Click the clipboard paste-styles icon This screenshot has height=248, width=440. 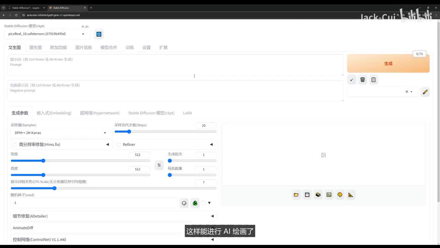click(373, 80)
